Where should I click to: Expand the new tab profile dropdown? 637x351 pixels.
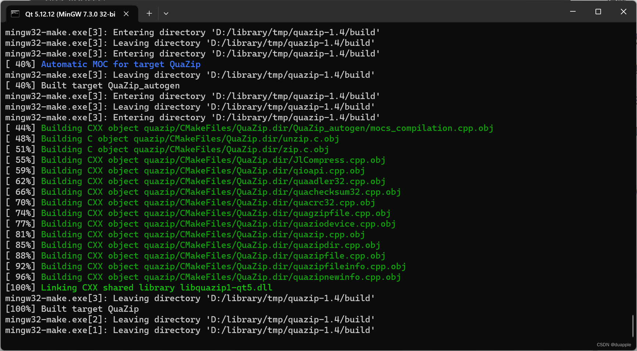click(166, 14)
